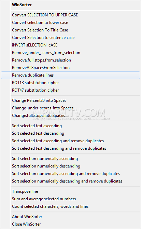This screenshot has width=141, height=229.
Task: Apply ROT13 substitution cipher
Action: [x=70, y=83]
